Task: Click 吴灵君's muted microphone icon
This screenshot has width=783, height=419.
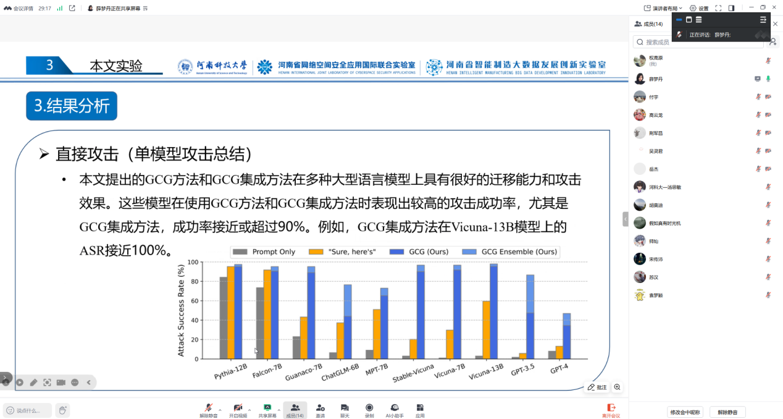Action: [x=758, y=151]
